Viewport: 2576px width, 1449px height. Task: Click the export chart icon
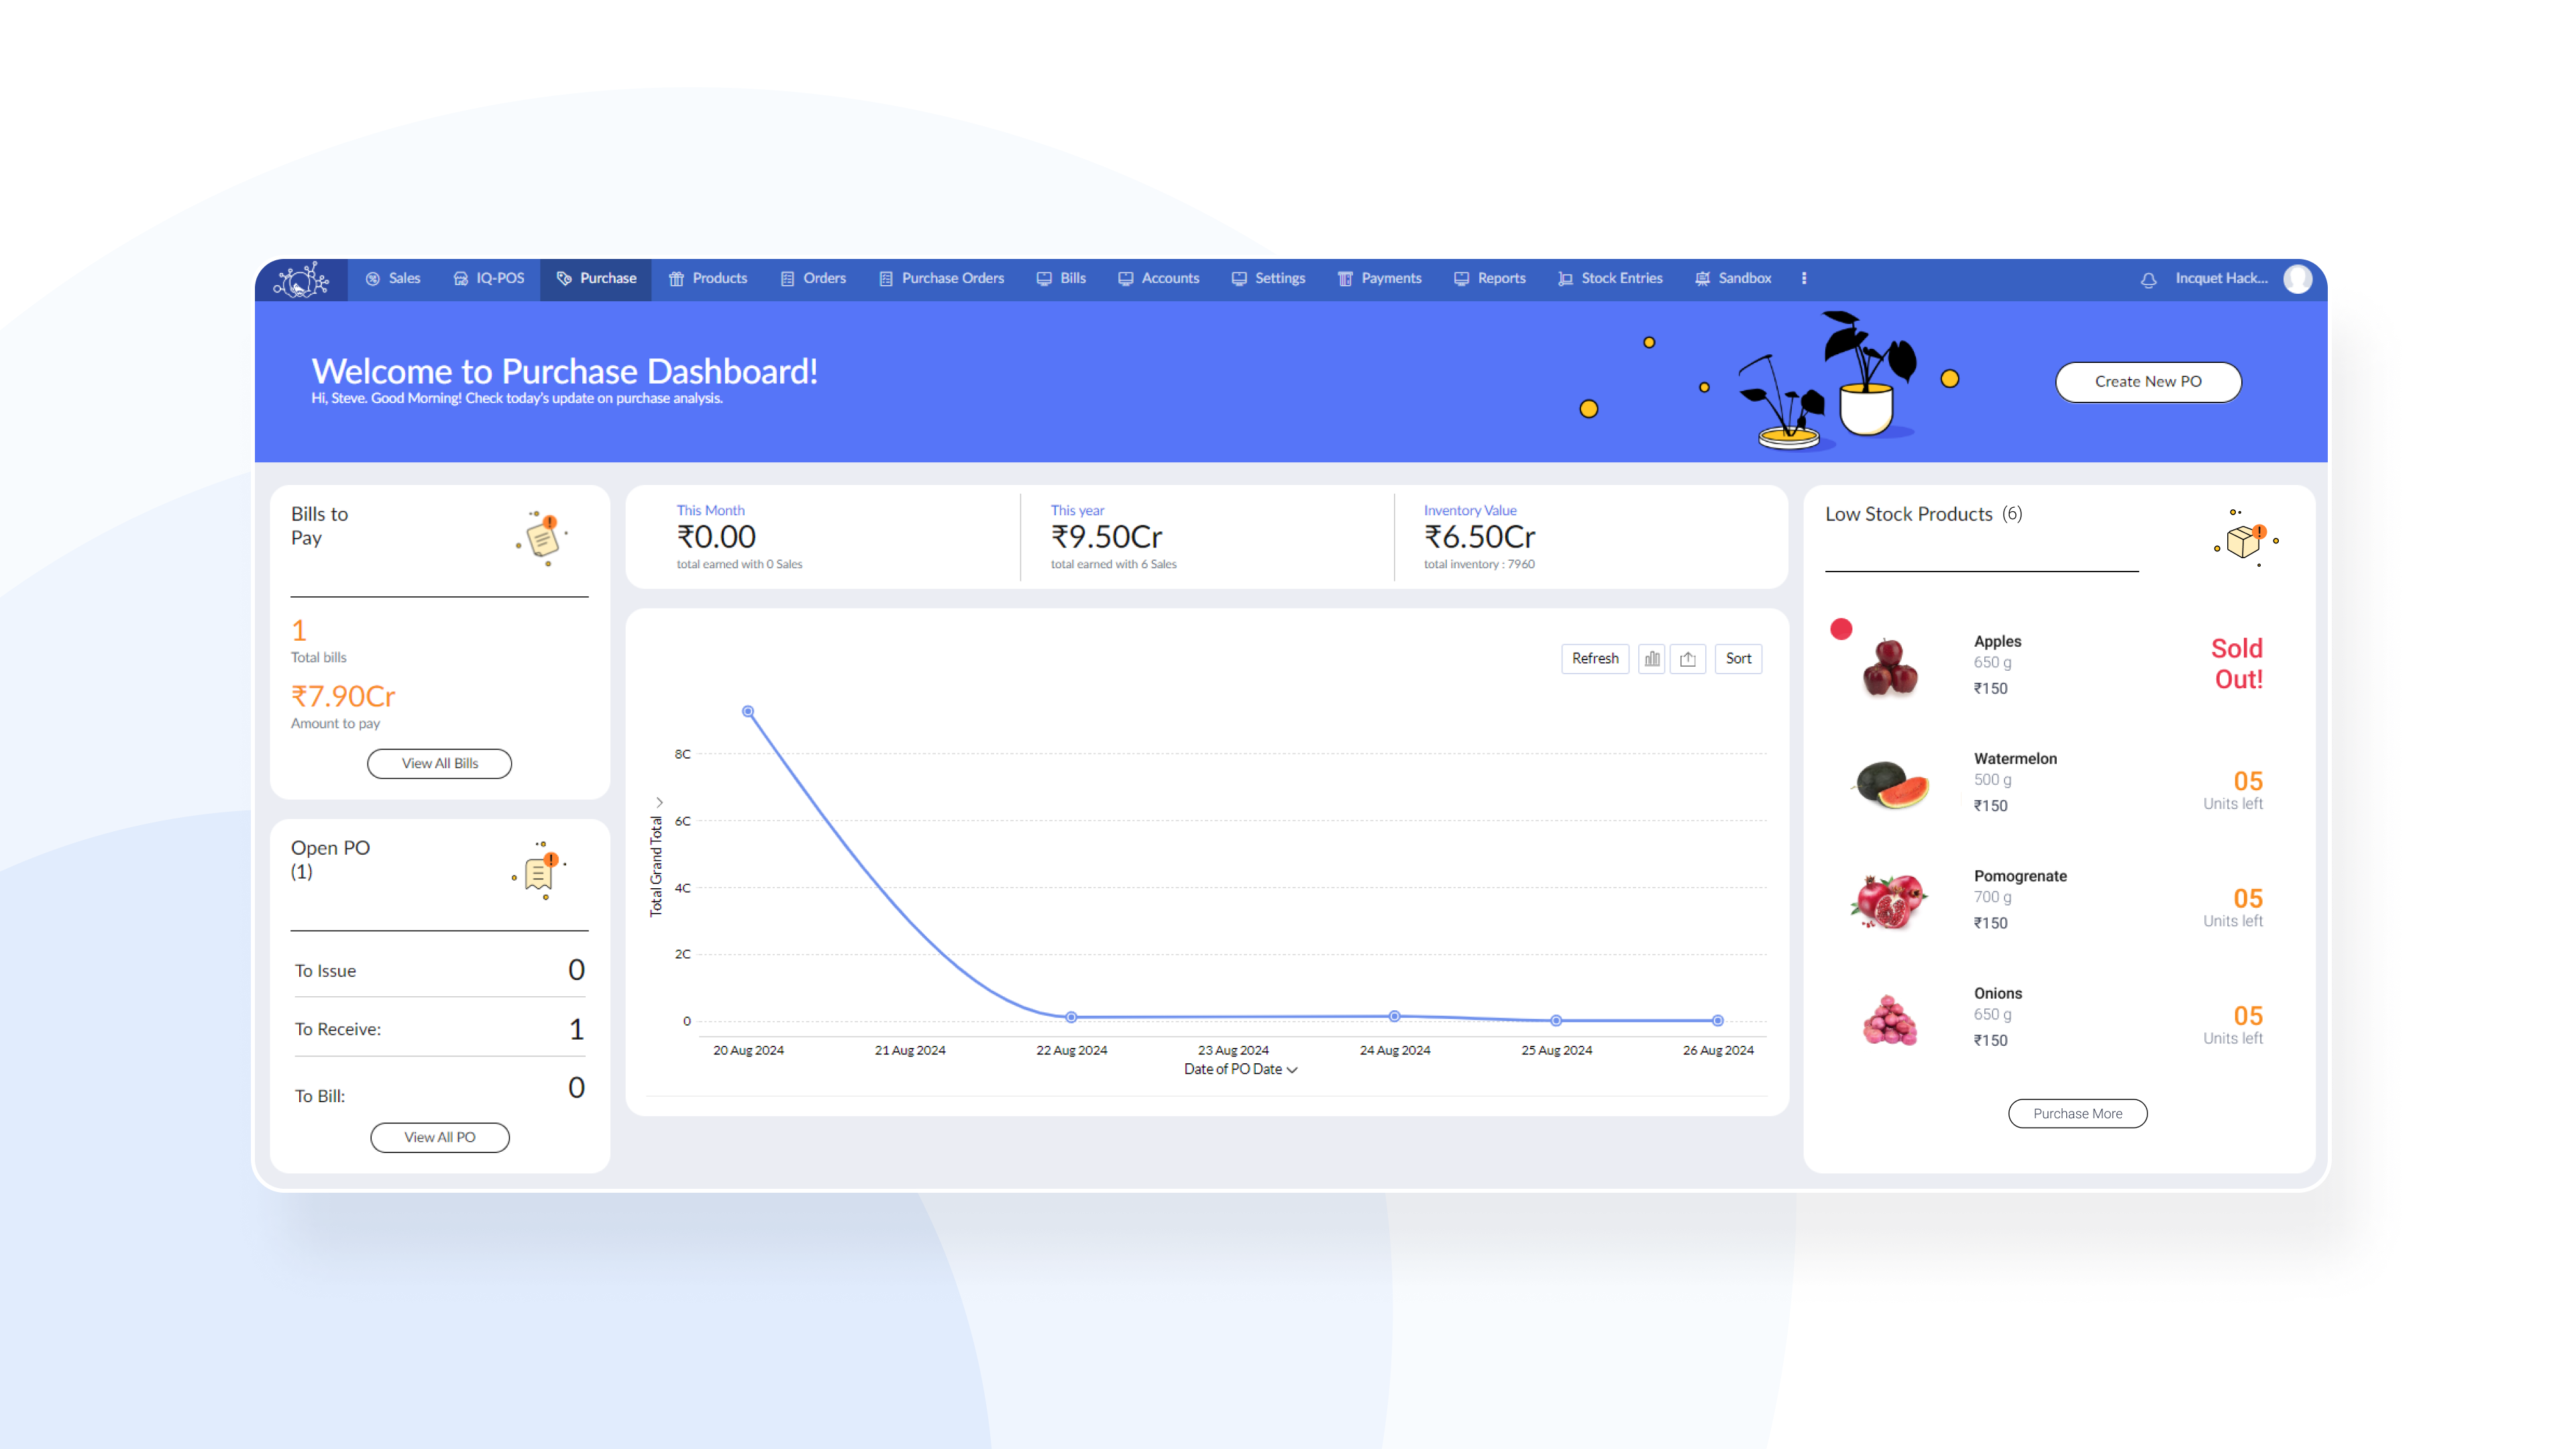pos(1688,658)
